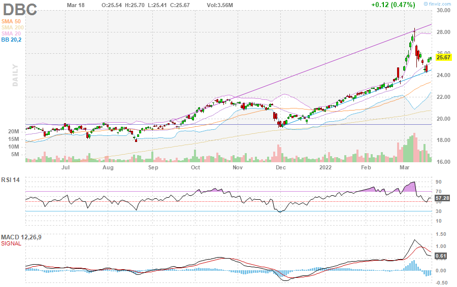Click the RSI 70 level label
The width and height of the screenshot is (457, 287).
point(439,192)
